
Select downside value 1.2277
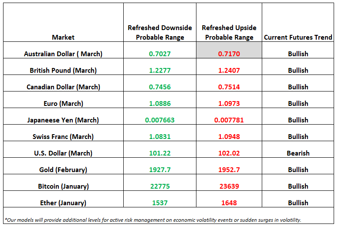click(x=160, y=70)
